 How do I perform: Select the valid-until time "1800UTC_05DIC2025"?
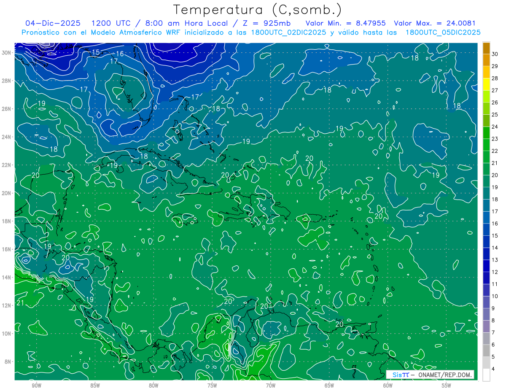[443, 32]
